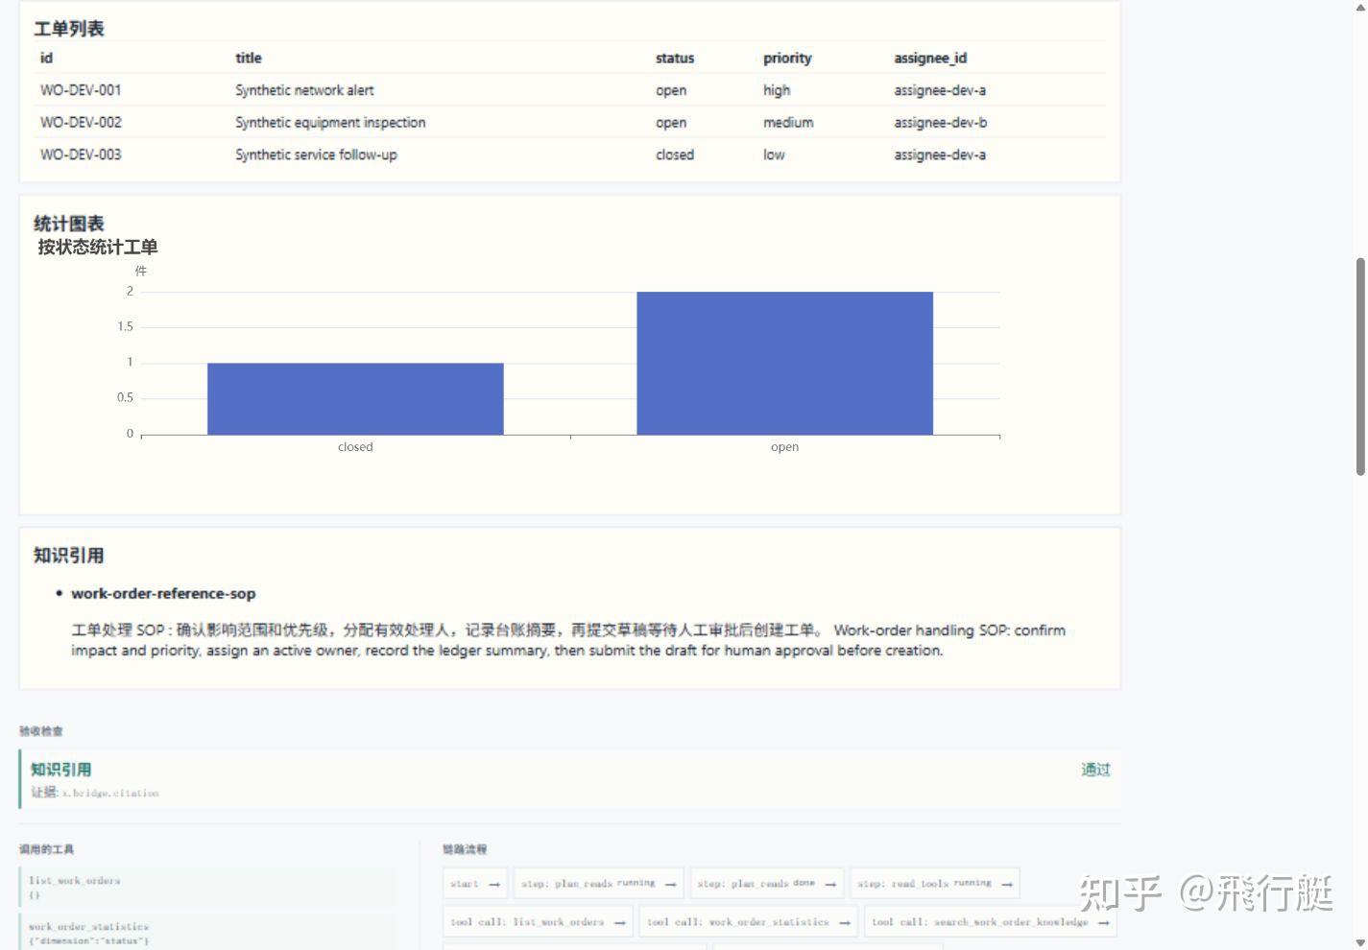Click the 'open' status cell of WO-DEV-002
The image size is (1368, 950).
(x=671, y=123)
